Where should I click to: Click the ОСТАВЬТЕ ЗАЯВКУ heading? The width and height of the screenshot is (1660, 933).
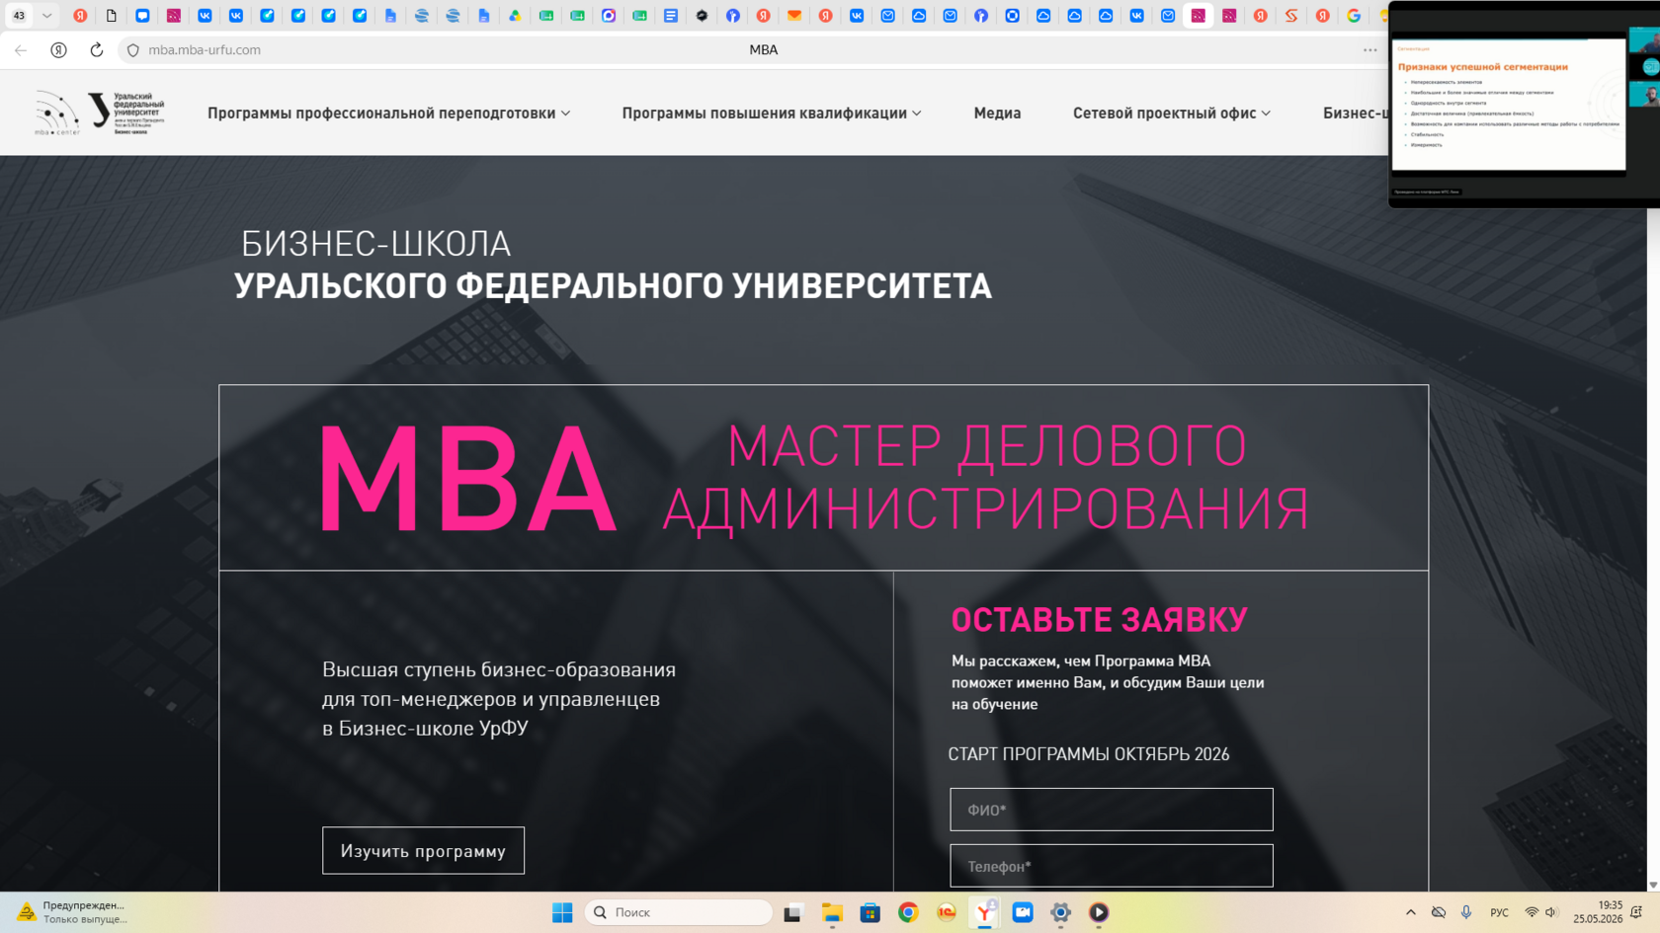tap(1099, 620)
